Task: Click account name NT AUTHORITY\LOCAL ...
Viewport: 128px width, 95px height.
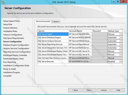Action: click(80, 61)
